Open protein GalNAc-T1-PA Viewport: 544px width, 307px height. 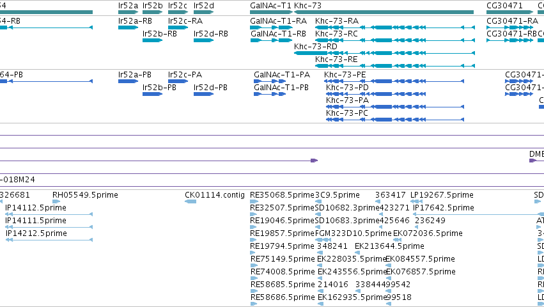tap(282, 75)
